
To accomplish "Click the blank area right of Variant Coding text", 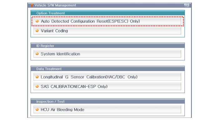I will pyautogui.click(x=124, y=31).
